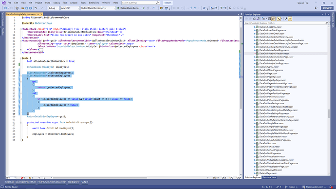This screenshot has width=336, height=189.
Task: Click the Home icon in Solution Explorer
Action: 254,19
